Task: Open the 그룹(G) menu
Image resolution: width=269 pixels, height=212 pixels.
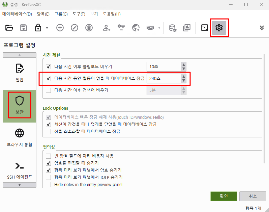Action: click(61, 14)
